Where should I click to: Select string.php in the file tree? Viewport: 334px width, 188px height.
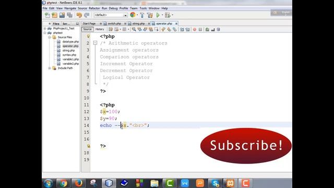tap(68, 51)
